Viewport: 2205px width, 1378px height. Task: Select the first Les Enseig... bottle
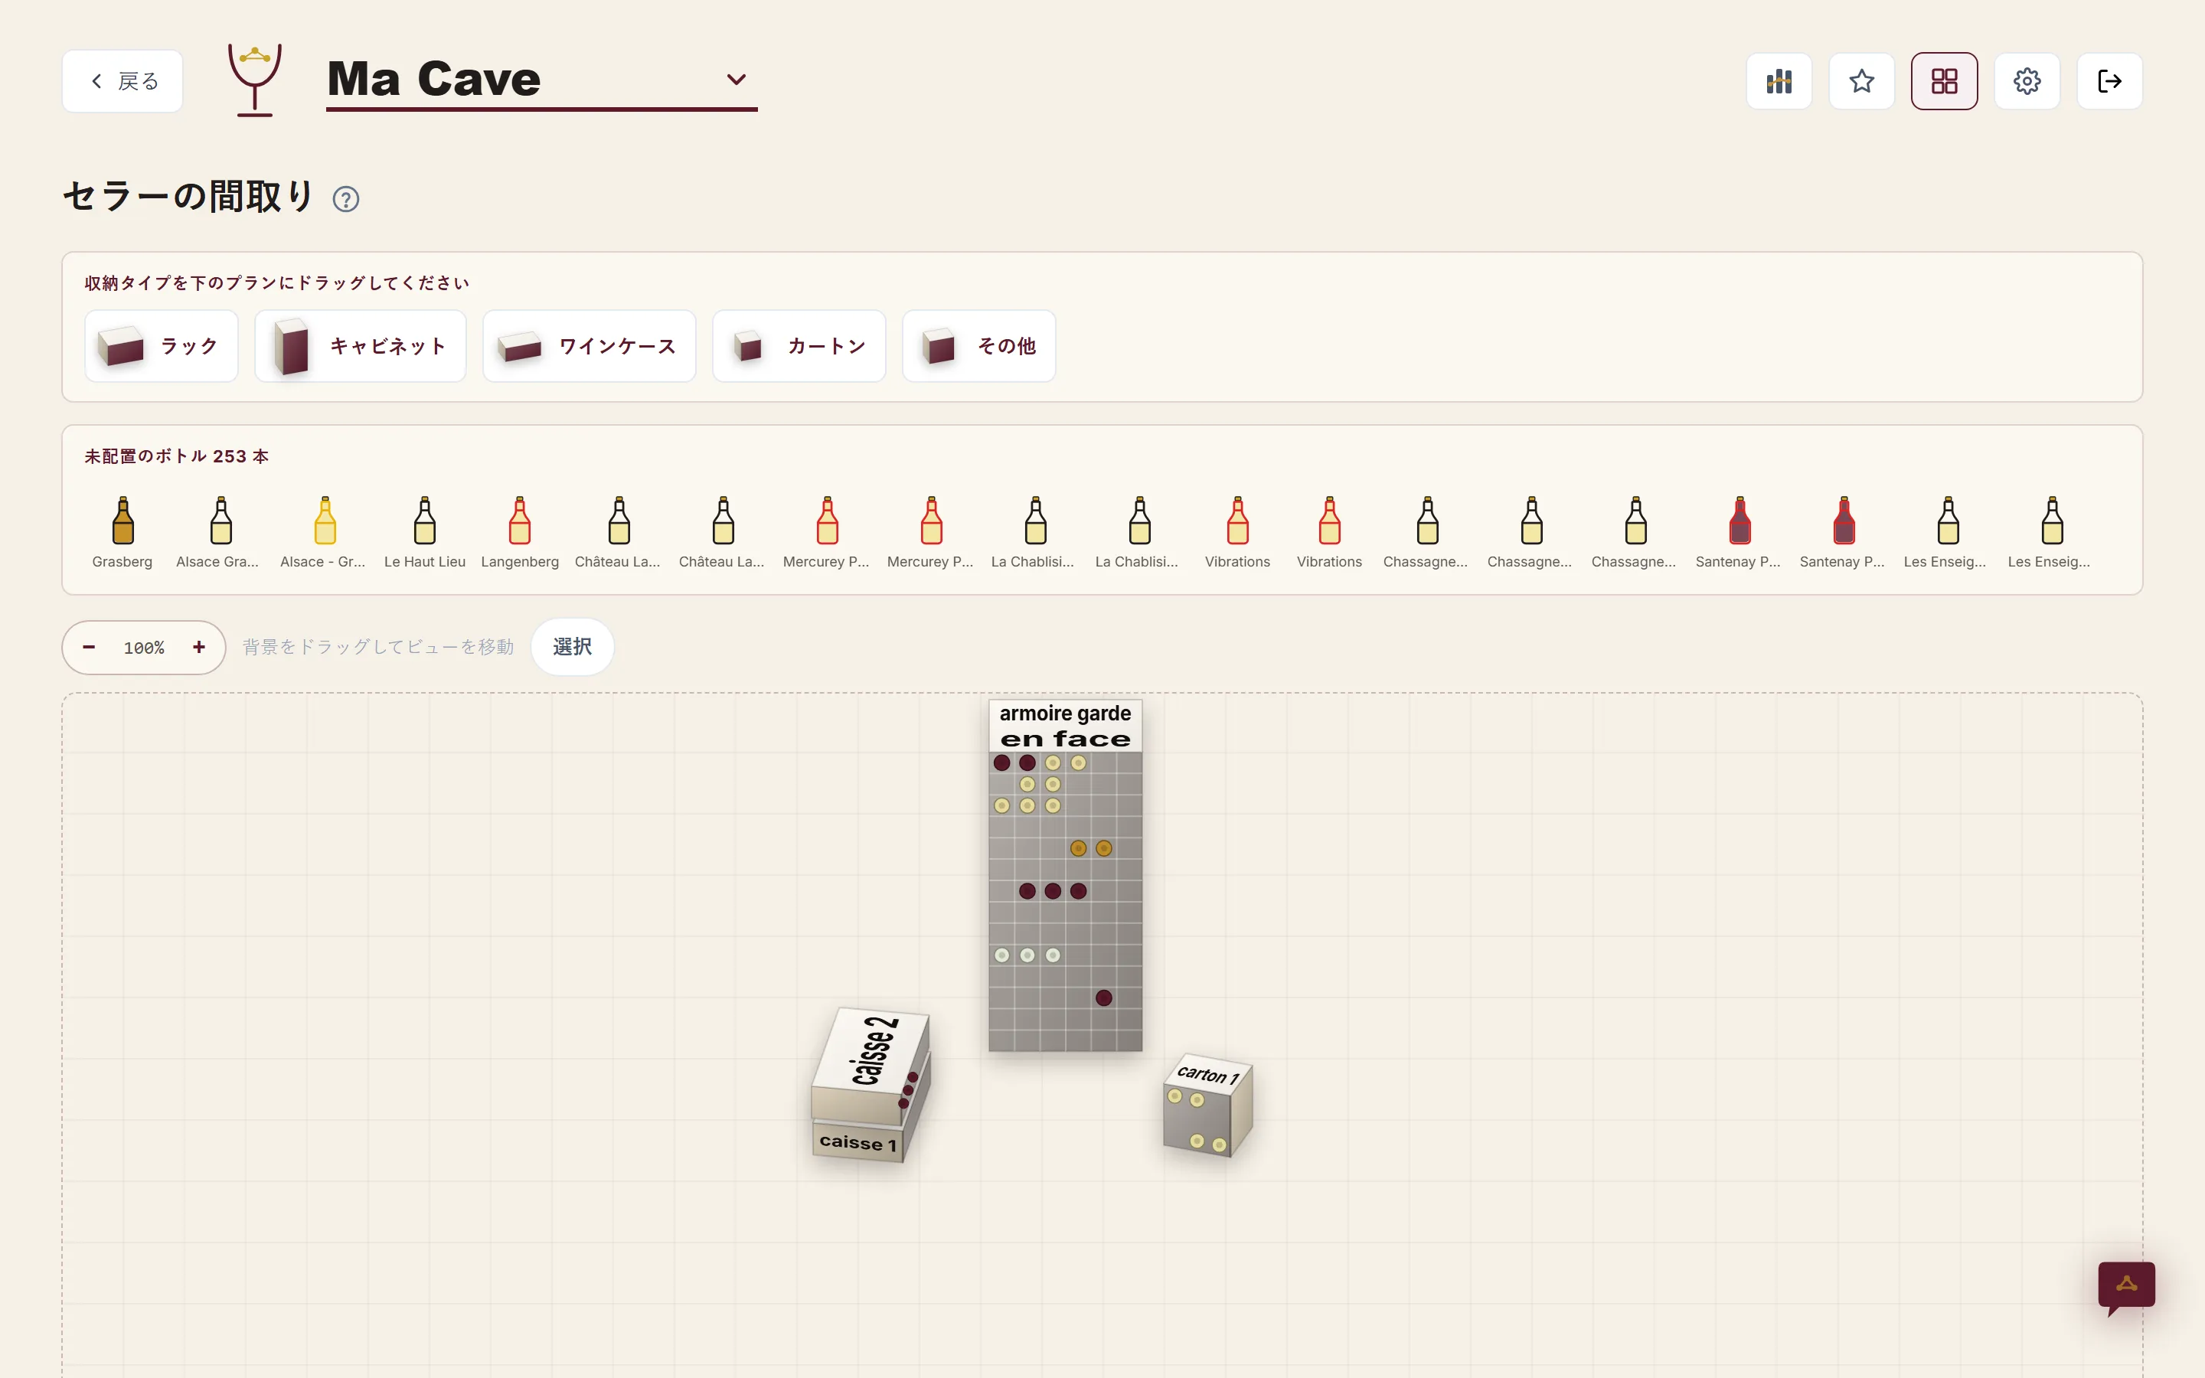[1946, 533]
